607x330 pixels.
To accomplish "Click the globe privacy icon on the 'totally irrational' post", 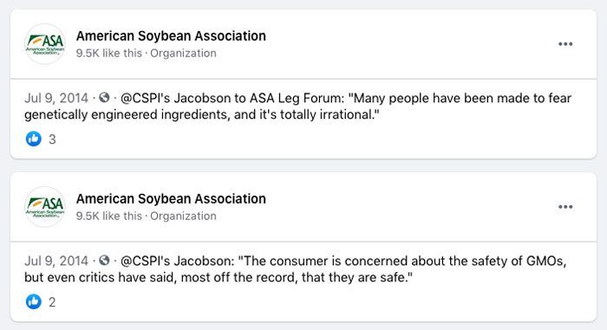I will [x=104, y=98].
